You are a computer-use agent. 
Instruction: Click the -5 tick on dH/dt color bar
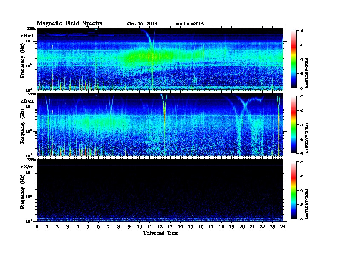click(x=301, y=31)
